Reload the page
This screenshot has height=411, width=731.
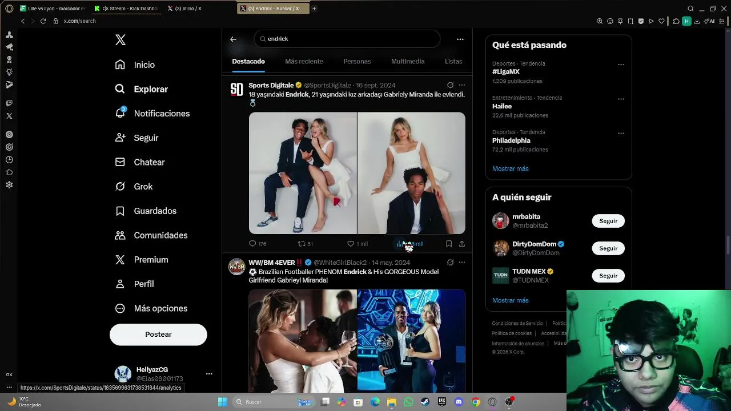[x=43, y=21]
